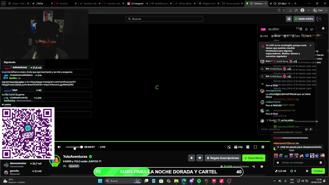The height and width of the screenshot is (185, 329).
Task: Open the dashboard icon beside Obtén KICKs
Action: [x=289, y=19]
